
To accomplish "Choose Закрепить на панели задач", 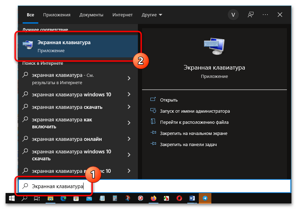I will 188,144.
